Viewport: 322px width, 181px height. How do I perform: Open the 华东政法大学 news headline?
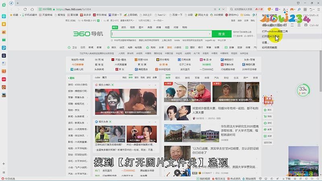coord(239,130)
